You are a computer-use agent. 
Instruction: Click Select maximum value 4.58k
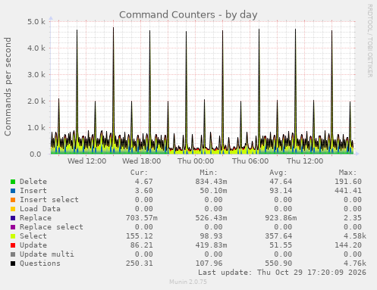[355, 236]
